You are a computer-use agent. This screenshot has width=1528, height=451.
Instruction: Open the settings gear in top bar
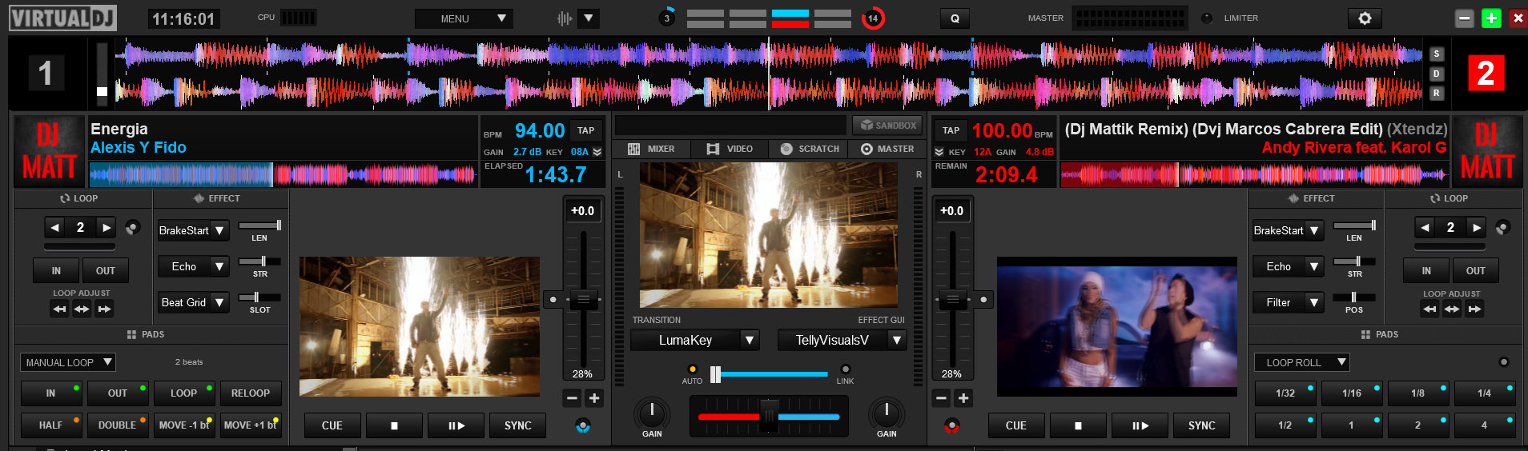[1365, 18]
